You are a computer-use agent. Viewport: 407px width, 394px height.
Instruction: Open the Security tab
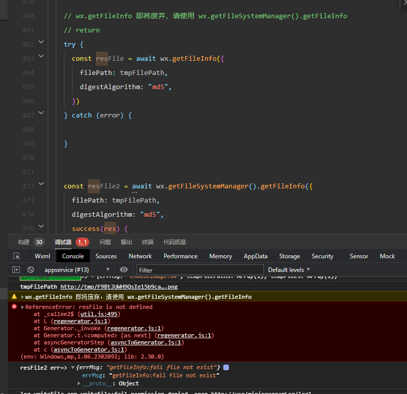click(322, 256)
